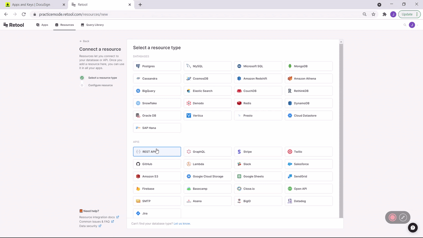Pick the Close.io resource
The image size is (423, 238).
(x=258, y=189)
